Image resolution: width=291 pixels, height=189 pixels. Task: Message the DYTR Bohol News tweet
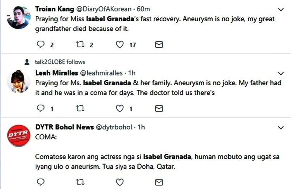coord(159,182)
